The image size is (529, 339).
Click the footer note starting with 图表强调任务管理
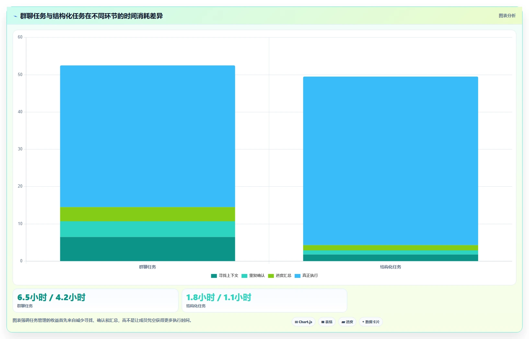click(x=102, y=321)
